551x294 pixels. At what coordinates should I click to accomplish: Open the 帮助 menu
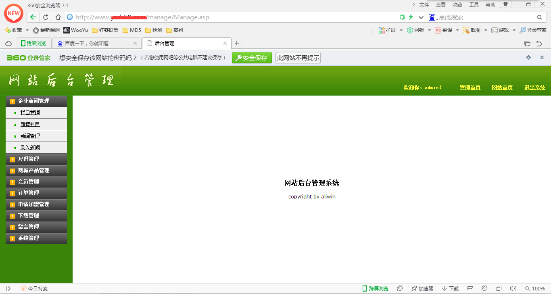tap(490, 5)
